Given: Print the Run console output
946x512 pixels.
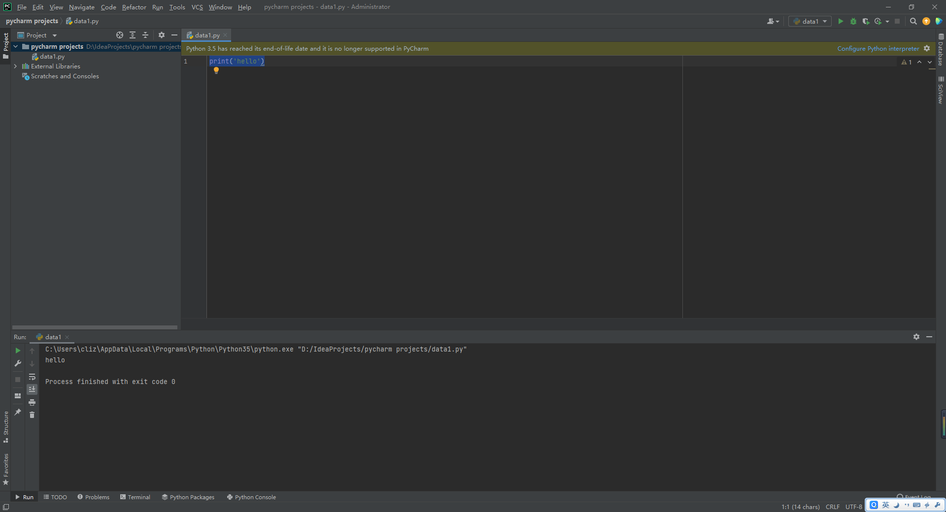Looking at the screenshot, I should pos(32,402).
